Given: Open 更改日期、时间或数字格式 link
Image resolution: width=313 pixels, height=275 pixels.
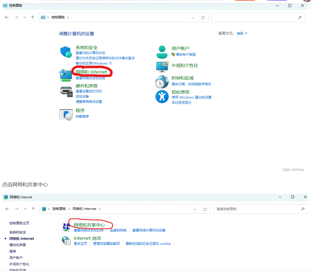Looking at the screenshot, I should coord(191,84).
